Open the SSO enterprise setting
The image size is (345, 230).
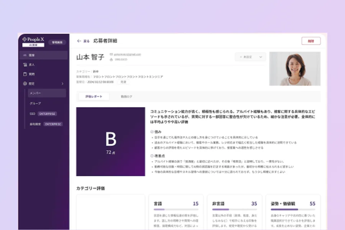43,114
